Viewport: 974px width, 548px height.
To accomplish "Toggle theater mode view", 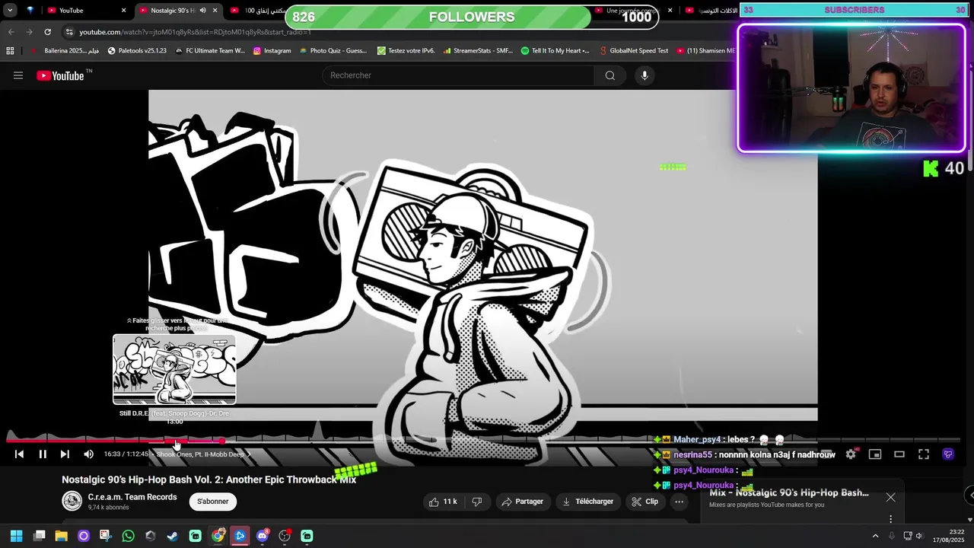I will 899,454.
